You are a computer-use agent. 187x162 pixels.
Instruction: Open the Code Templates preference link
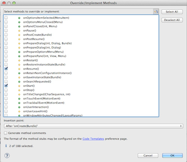point(93,139)
